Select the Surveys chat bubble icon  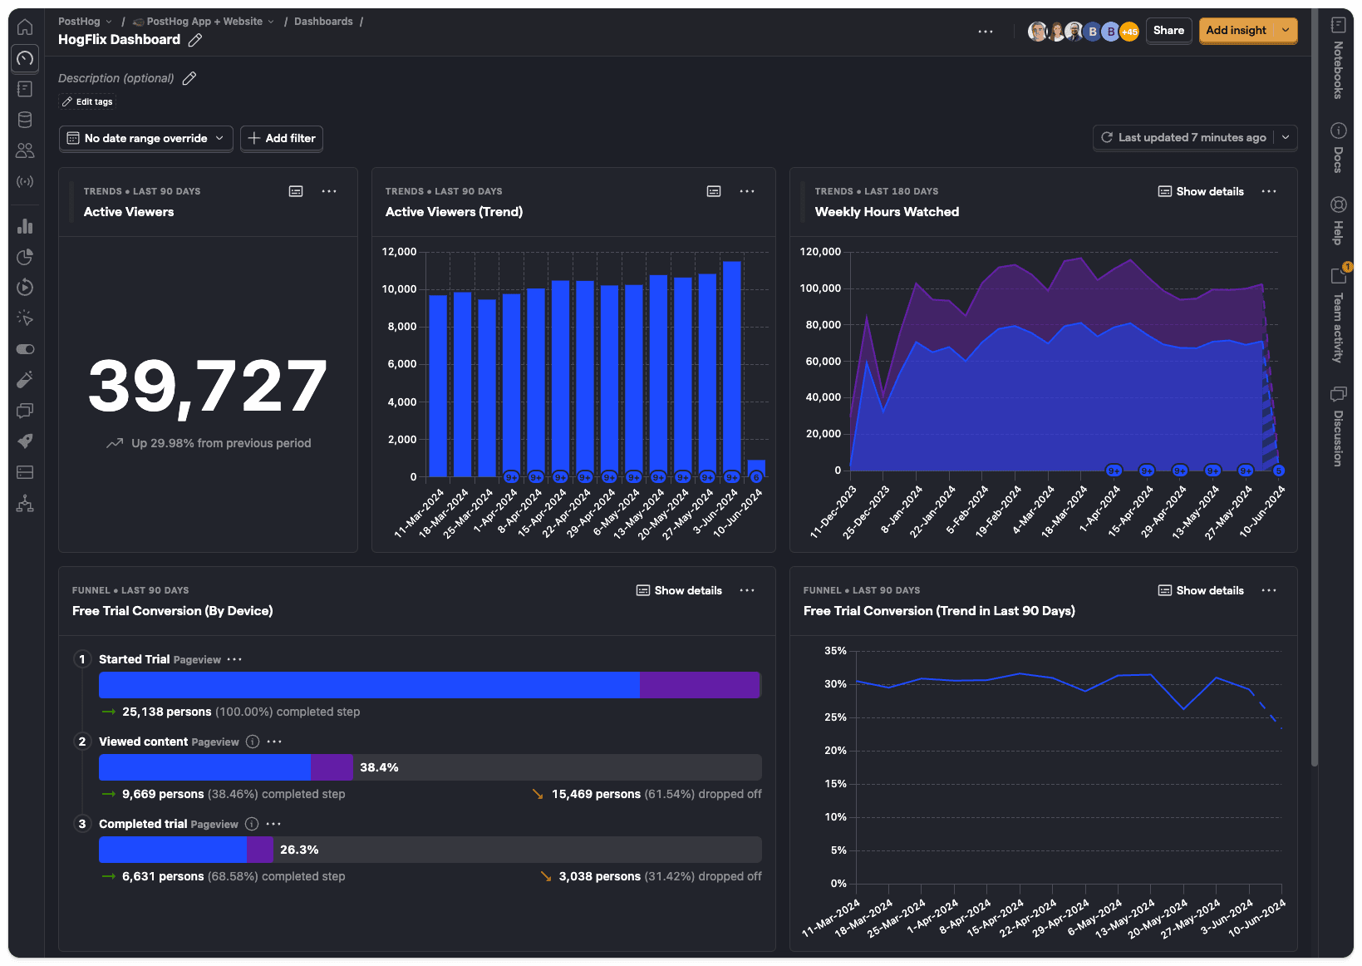[x=25, y=411]
